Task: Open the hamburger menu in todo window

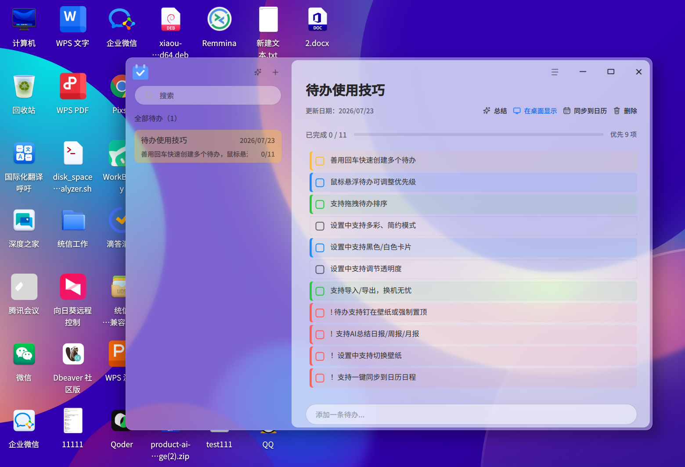Action: (x=555, y=72)
